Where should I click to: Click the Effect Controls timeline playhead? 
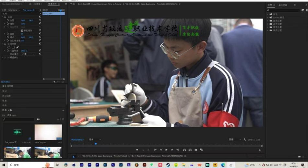[61, 10]
